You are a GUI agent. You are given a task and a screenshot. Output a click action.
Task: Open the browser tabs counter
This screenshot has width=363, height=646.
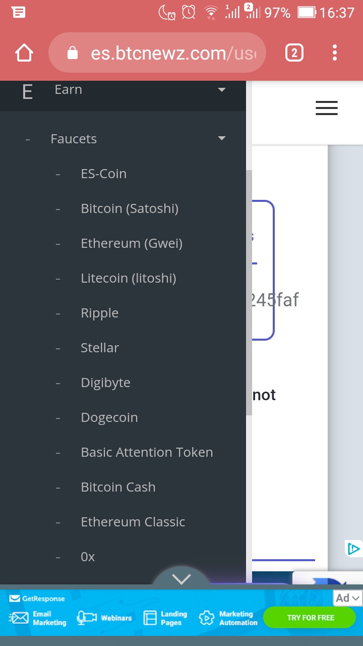point(294,53)
